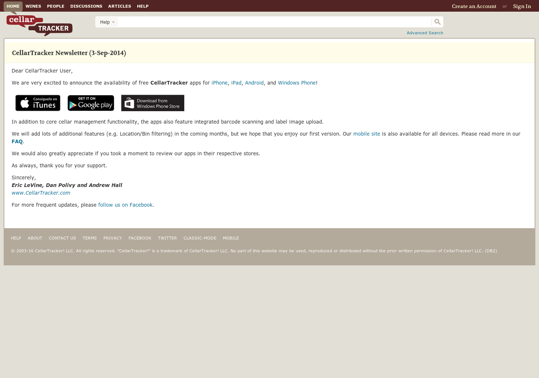Open the footer Help link
This screenshot has width=539, height=378.
point(16,238)
